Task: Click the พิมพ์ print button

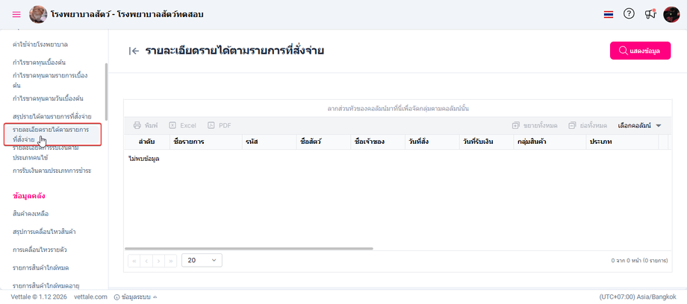Action: [146, 125]
